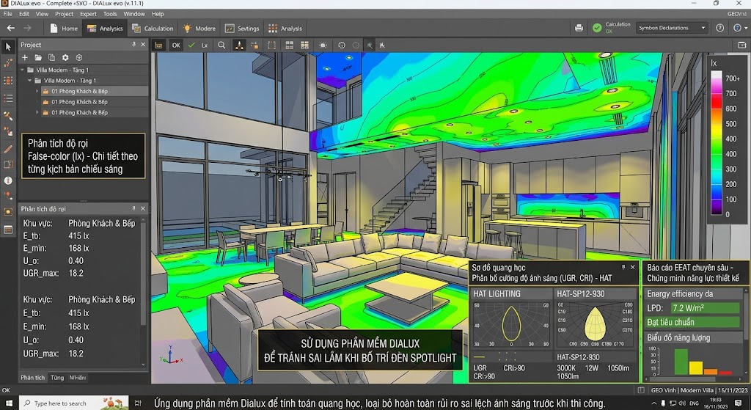Select the Từng bottom tab
Viewport: 751px width, 410px height.
(57, 378)
